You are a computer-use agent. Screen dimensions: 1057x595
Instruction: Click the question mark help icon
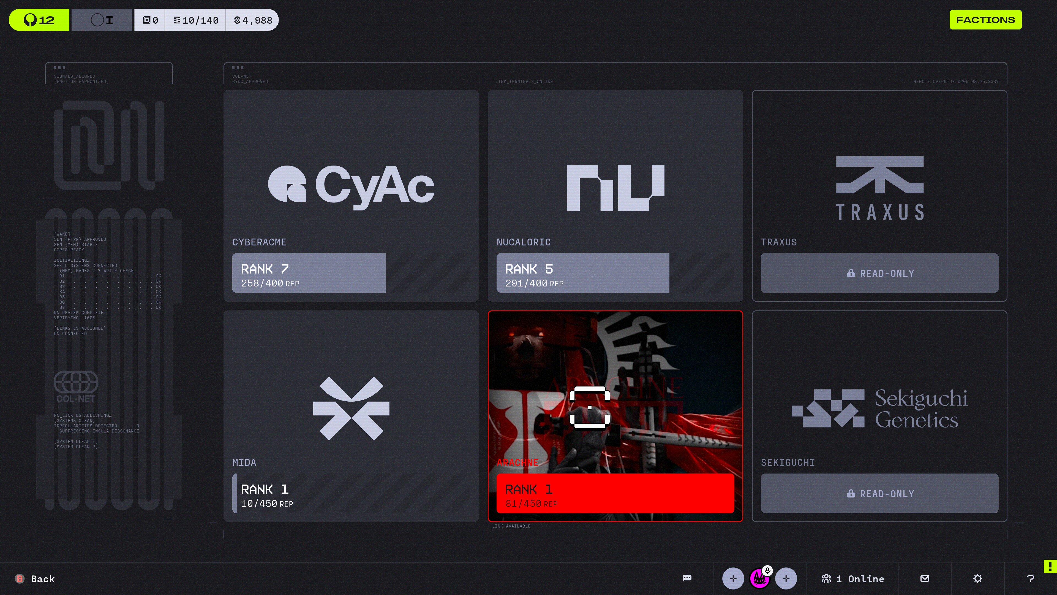coord(1030,578)
